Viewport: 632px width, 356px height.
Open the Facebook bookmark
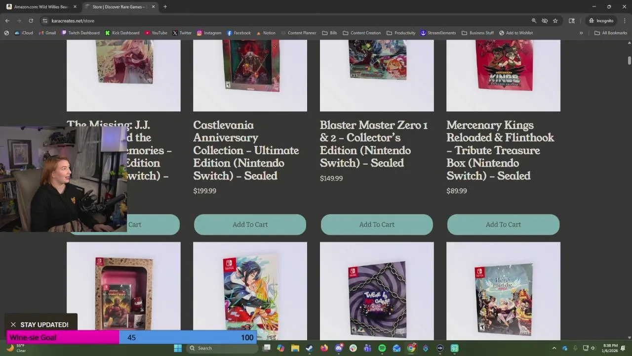click(x=238, y=33)
